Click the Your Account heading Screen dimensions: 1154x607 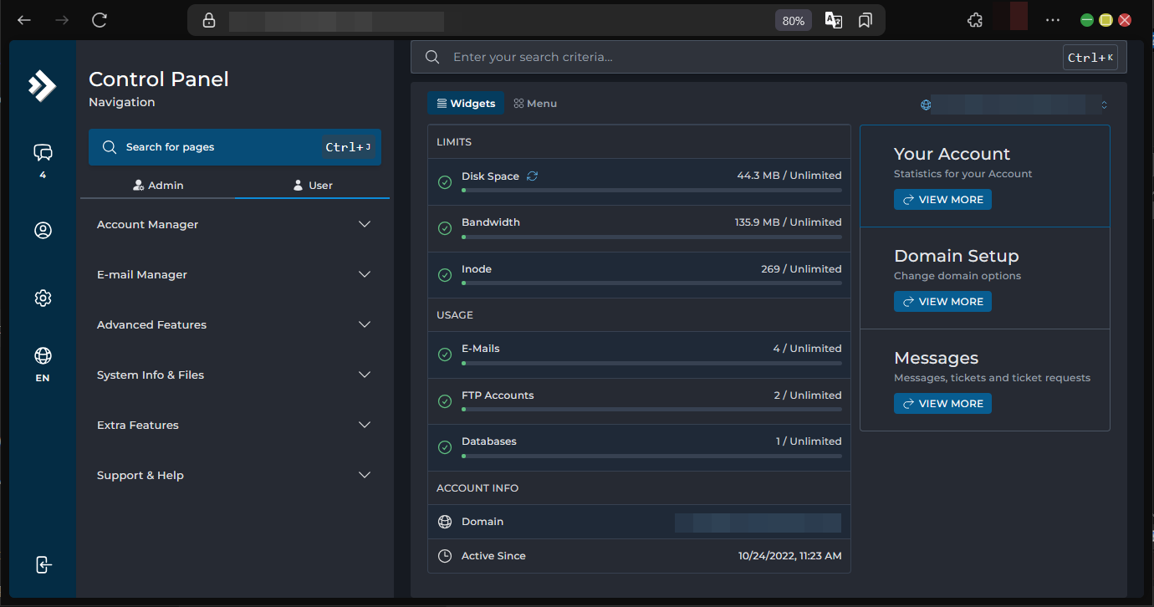tap(952, 154)
